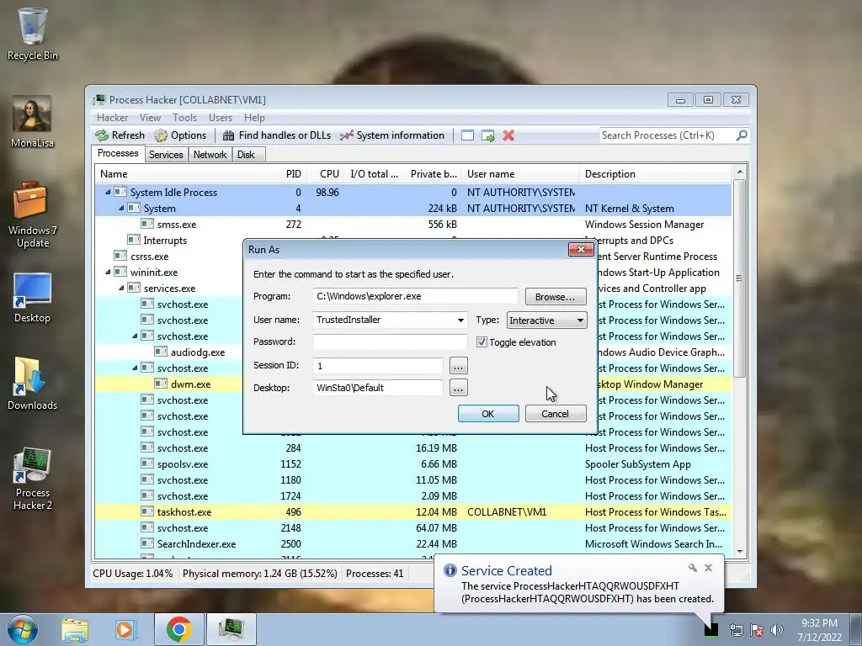Click the Desktop ellipsis button
Screen dimensions: 862x646
coord(459,388)
